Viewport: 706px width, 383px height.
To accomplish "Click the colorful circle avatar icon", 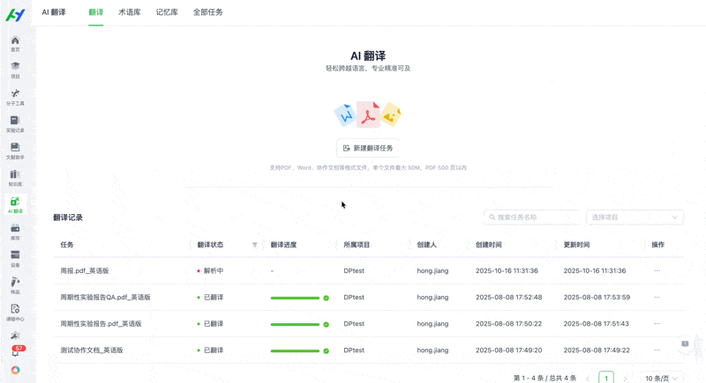I will point(15,370).
